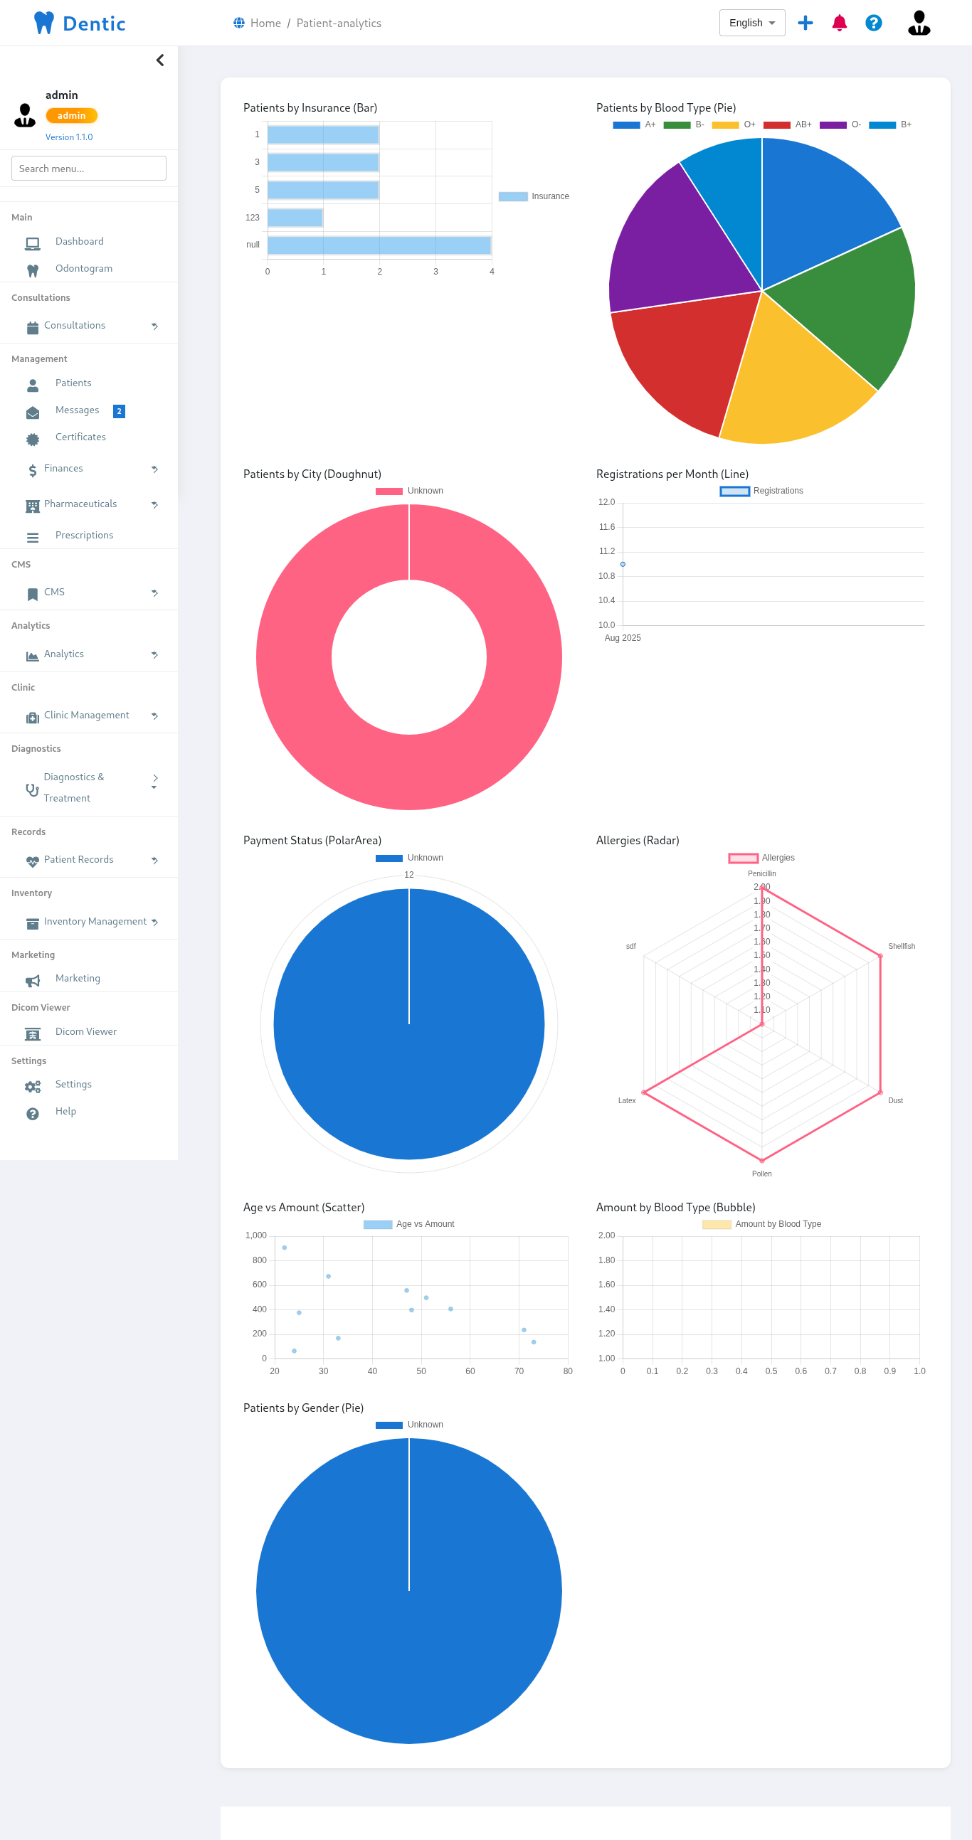Click the Odontogram tooth icon
This screenshot has height=1840, width=972.
pos(33,270)
